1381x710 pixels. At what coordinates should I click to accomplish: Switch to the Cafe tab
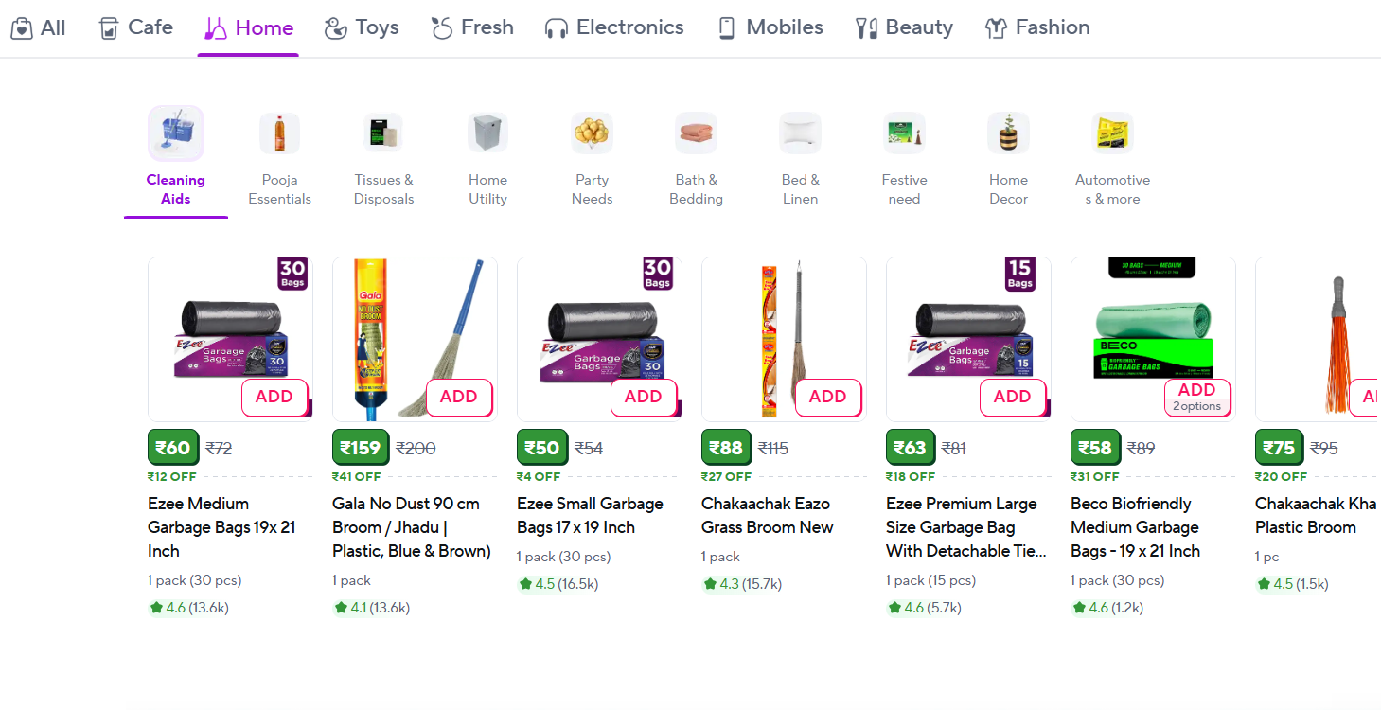pyautogui.click(x=136, y=27)
